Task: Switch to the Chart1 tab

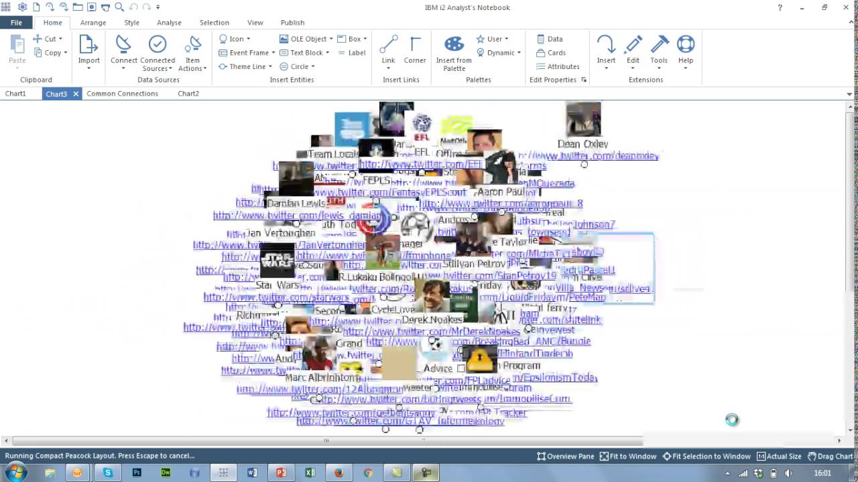Action: click(x=15, y=94)
